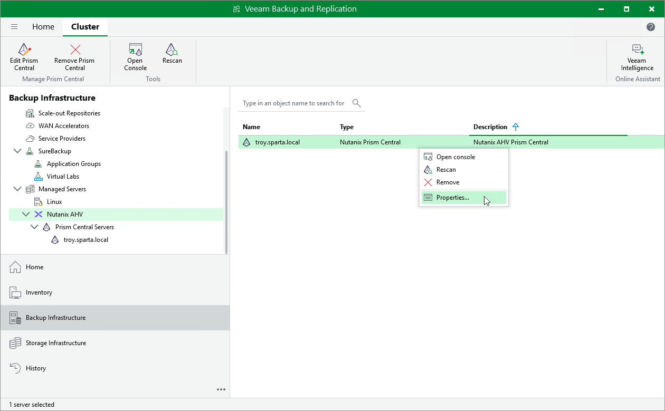Sort list by Type column header
Screen dimensions: 665x411
click(x=347, y=127)
